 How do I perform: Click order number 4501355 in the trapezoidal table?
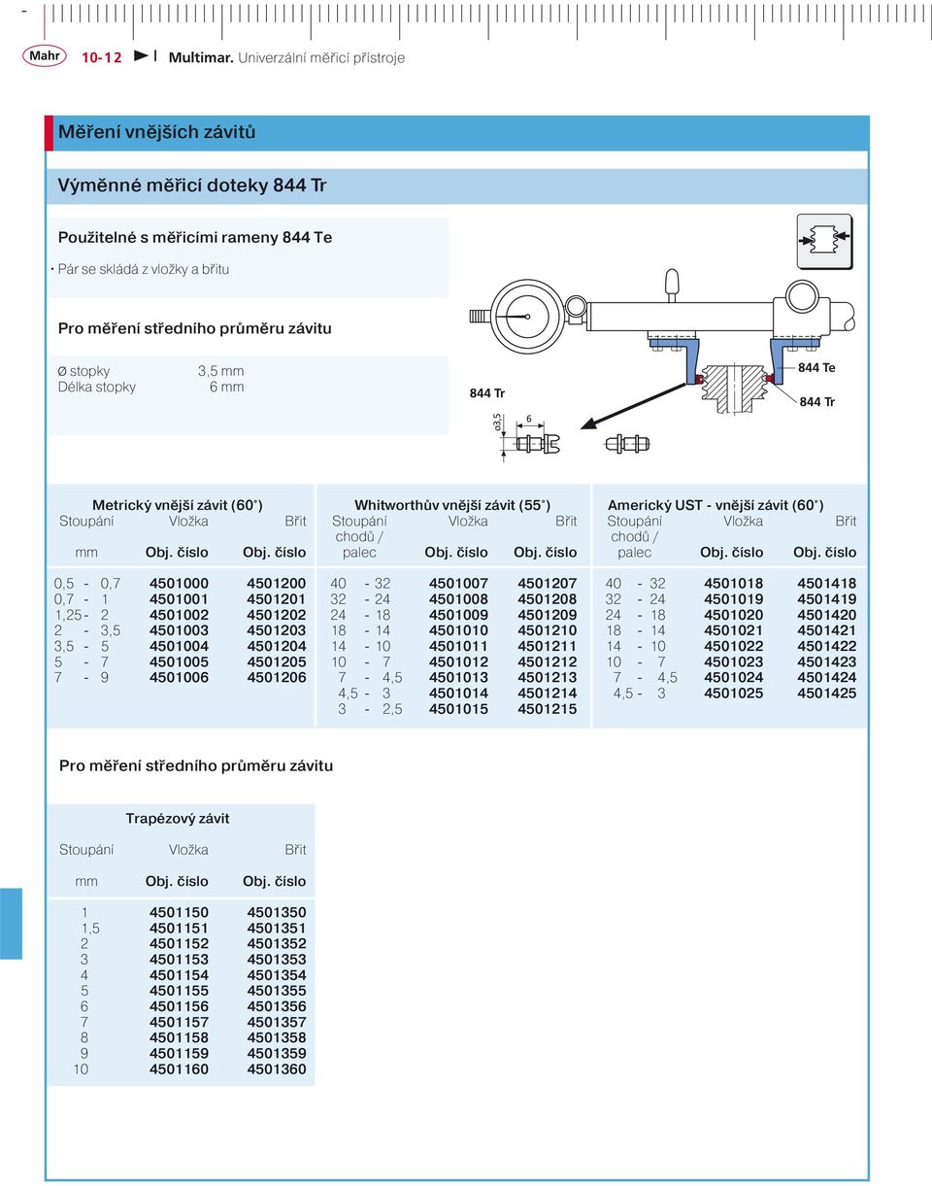[x=277, y=991]
